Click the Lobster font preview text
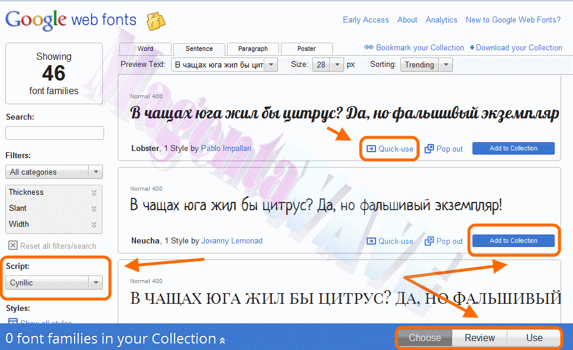Screen dimensions: 573x350 point(345,114)
